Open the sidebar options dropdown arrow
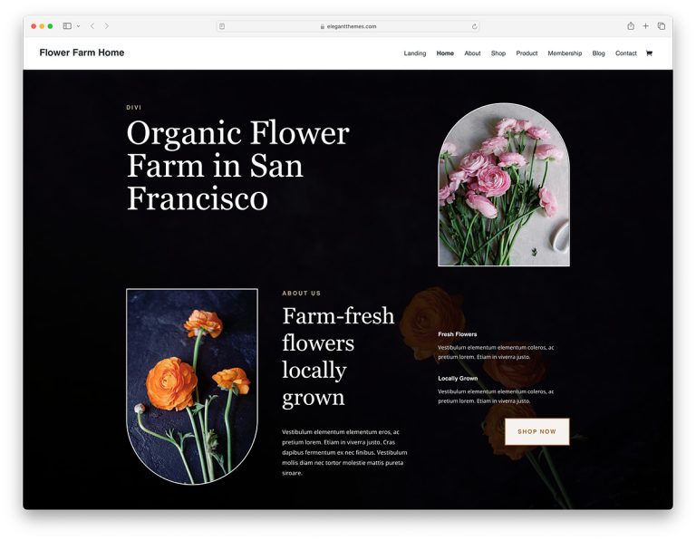The height and width of the screenshot is (540, 696). (x=78, y=26)
